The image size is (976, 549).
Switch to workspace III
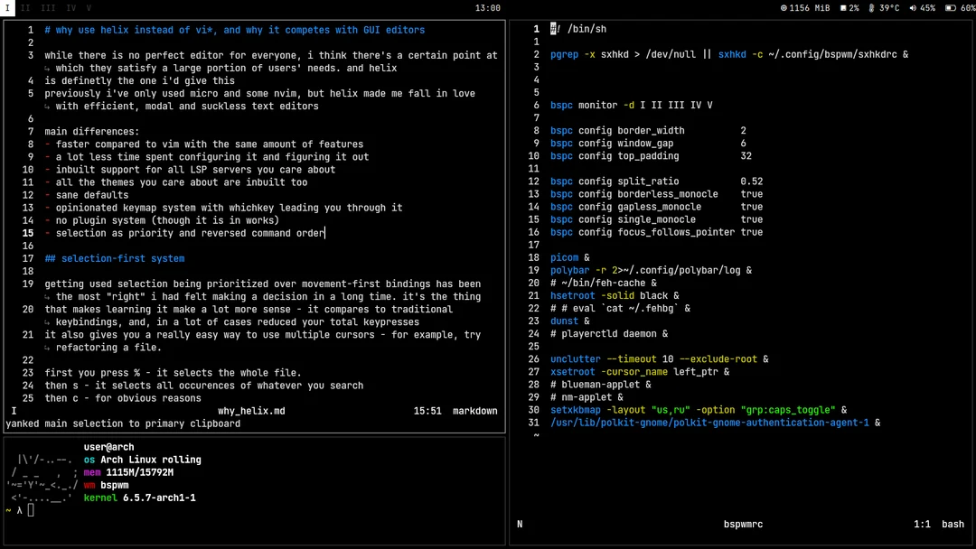coord(48,8)
